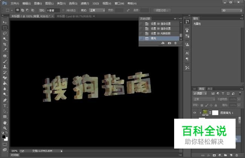Add layer mask icon at Layers bottom
The height and width of the screenshot is (158, 245).
214,155
